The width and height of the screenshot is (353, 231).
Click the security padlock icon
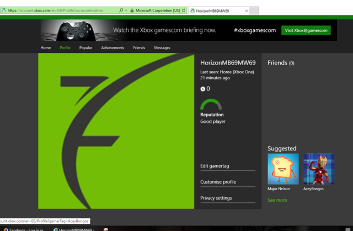132,10
